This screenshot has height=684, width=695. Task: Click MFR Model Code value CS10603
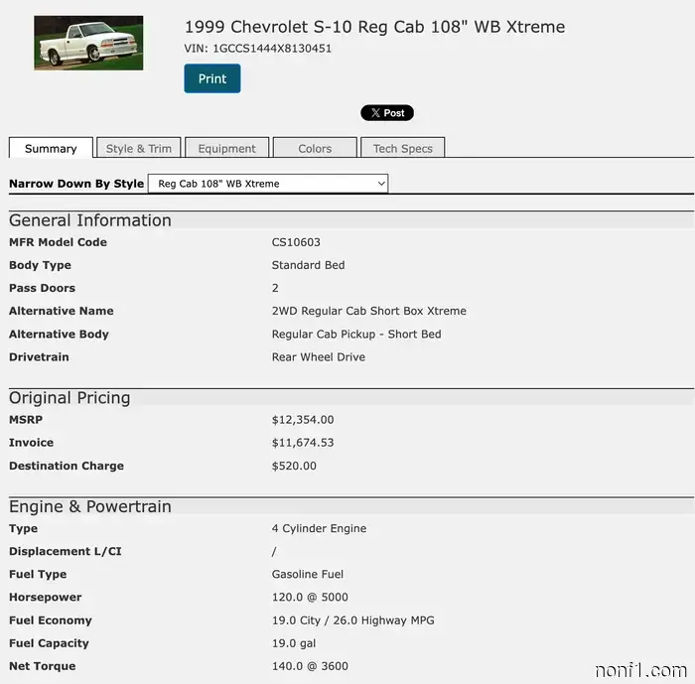tap(296, 242)
